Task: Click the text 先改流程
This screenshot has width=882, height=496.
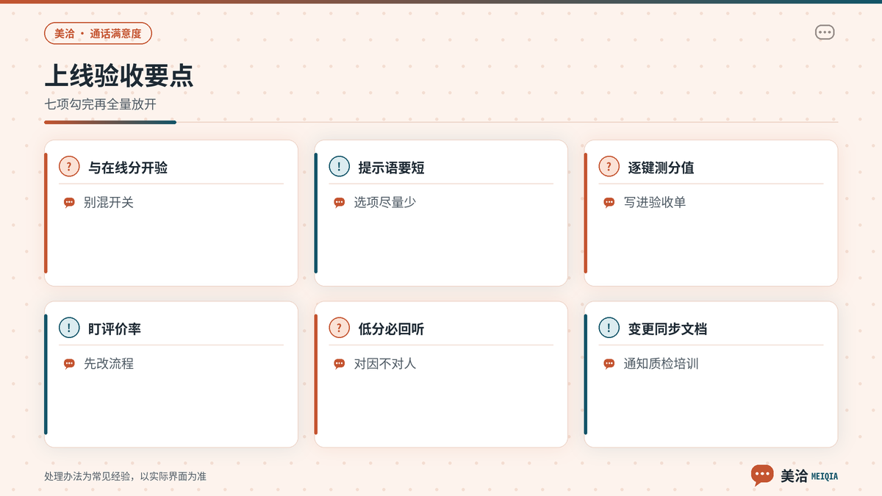Action: point(109,364)
